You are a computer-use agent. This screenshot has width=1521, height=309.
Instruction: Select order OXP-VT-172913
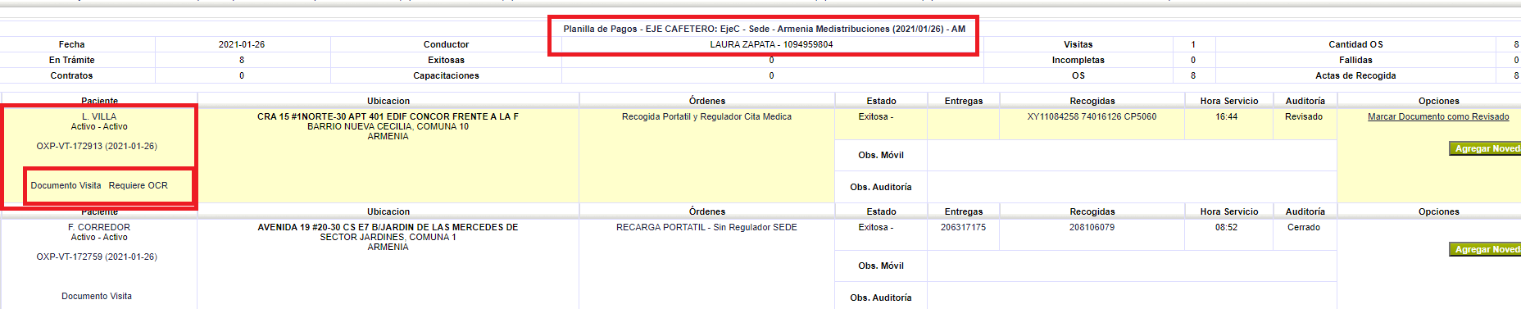[x=97, y=146]
